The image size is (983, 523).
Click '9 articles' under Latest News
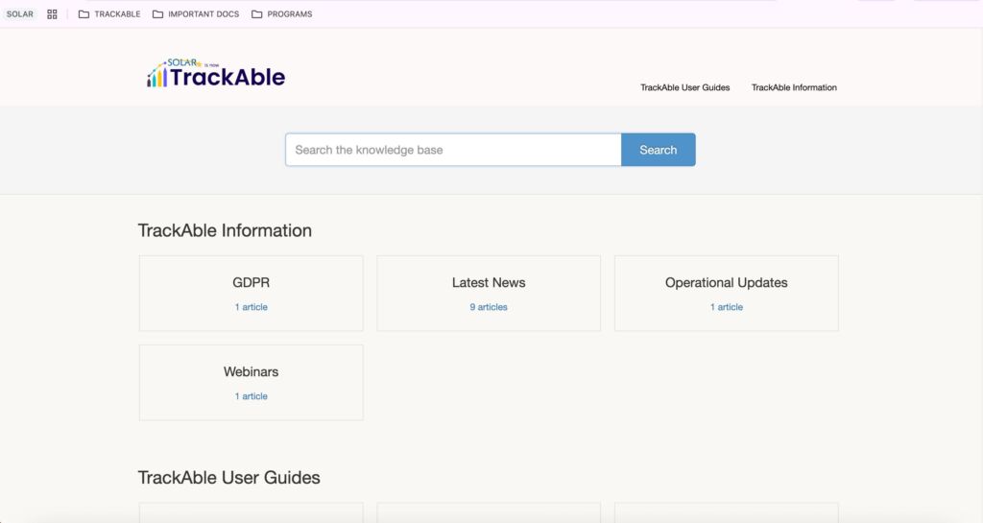click(x=489, y=307)
